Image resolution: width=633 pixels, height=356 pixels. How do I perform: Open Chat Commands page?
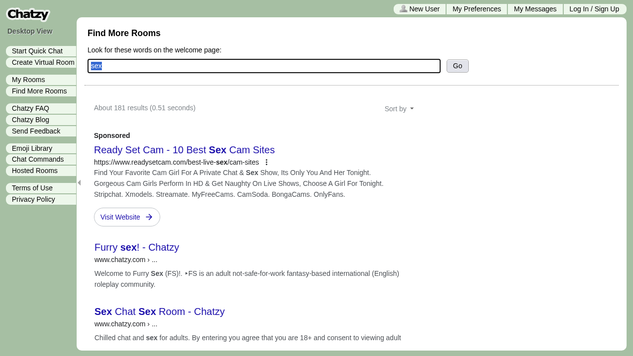point(41,159)
